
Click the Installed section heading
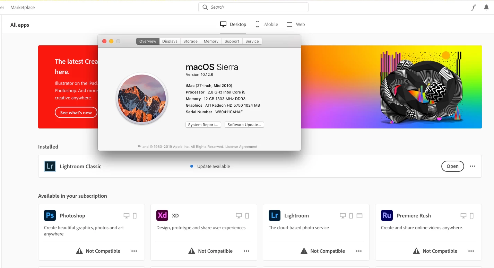(48, 147)
